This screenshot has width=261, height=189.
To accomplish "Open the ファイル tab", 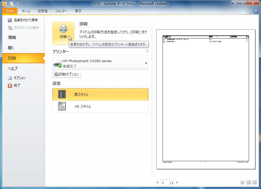I will [x=10, y=11].
